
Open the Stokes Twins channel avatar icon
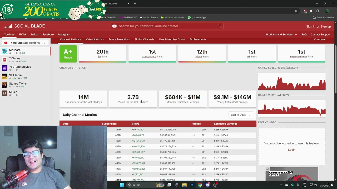pos(4,85)
